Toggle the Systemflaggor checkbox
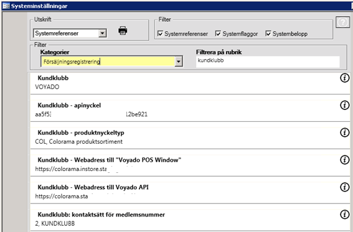 pos(218,34)
